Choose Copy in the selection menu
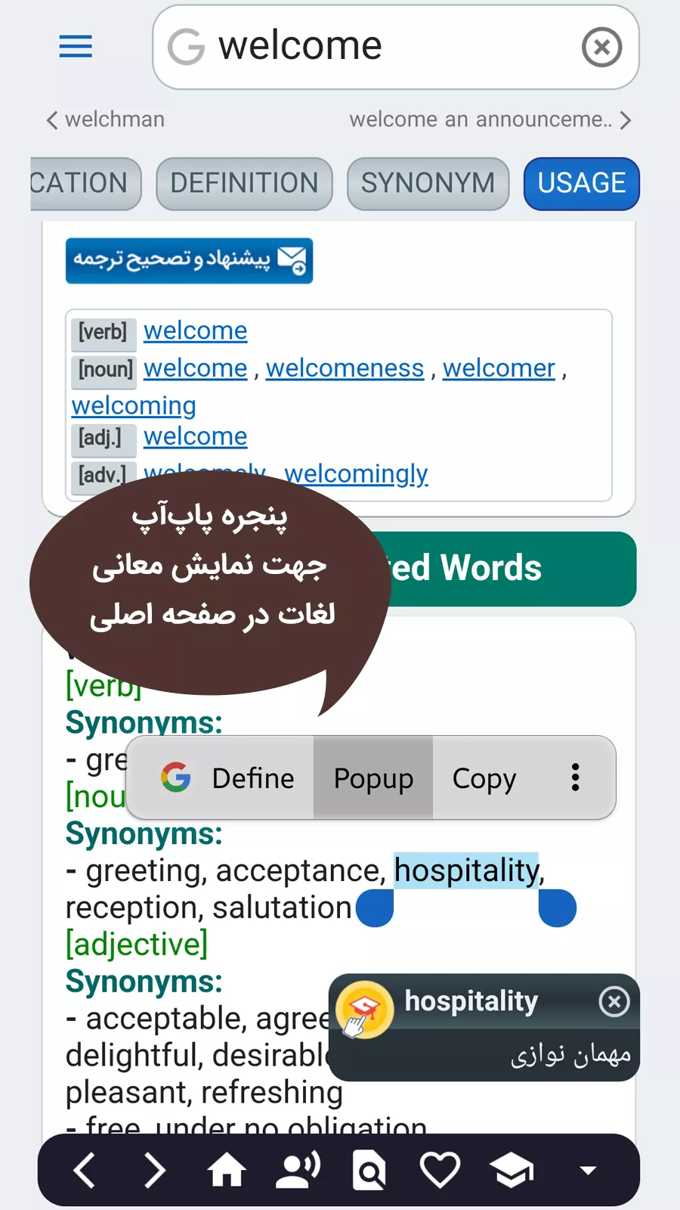The height and width of the screenshot is (1210, 680). click(484, 778)
